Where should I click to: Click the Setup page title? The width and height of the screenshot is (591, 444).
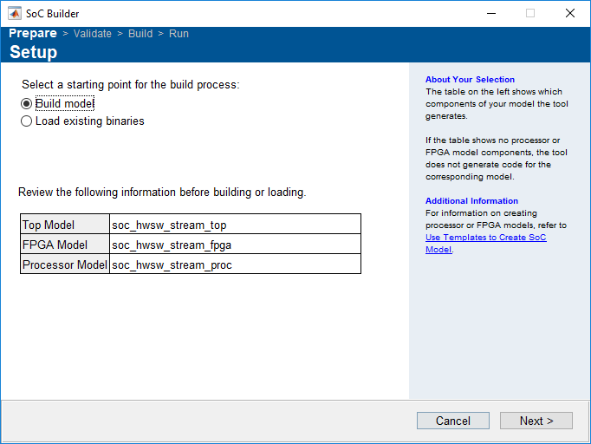click(34, 52)
